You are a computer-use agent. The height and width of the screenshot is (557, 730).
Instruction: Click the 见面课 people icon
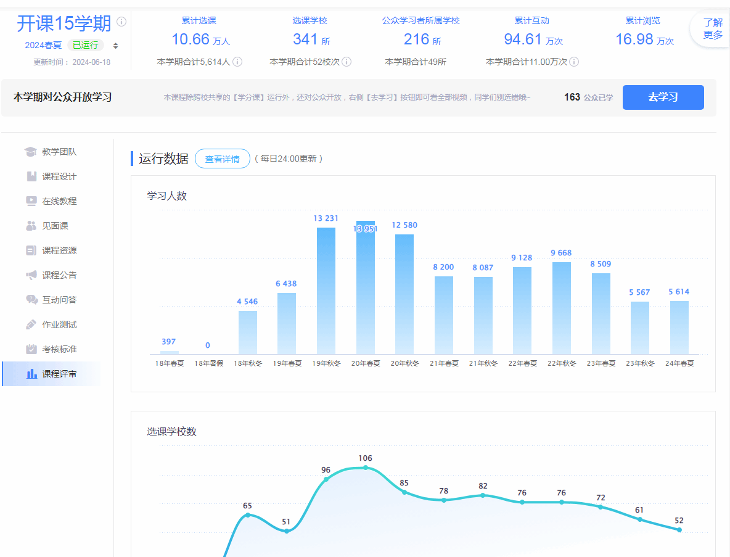(31, 226)
